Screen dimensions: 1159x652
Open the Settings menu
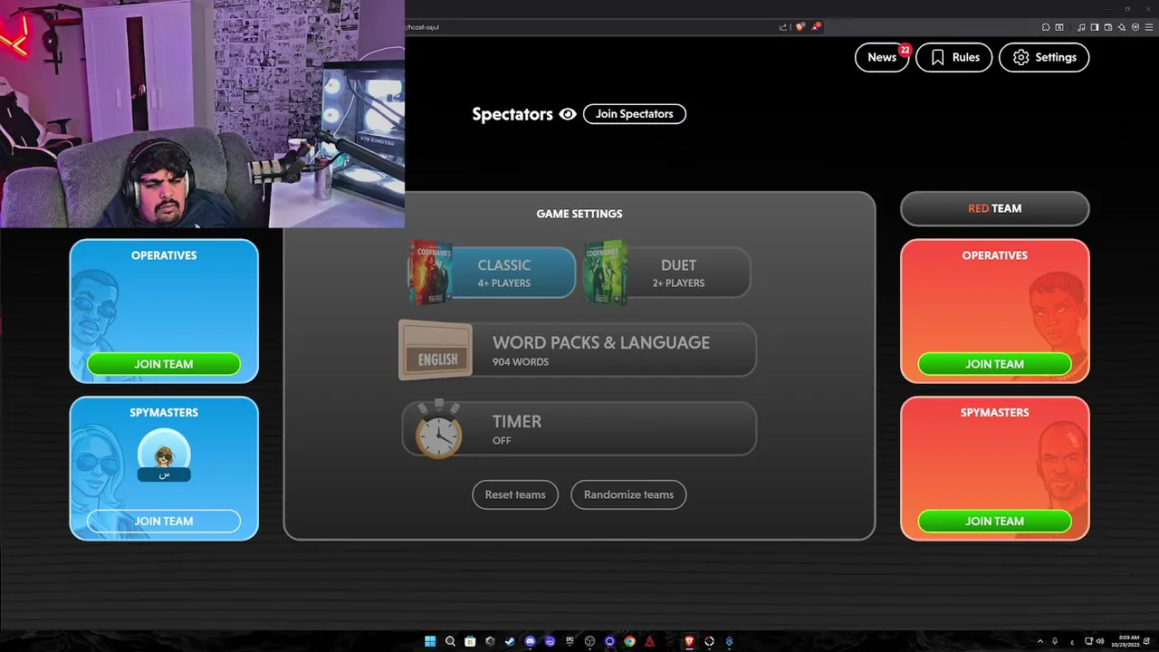coord(1044,57)
